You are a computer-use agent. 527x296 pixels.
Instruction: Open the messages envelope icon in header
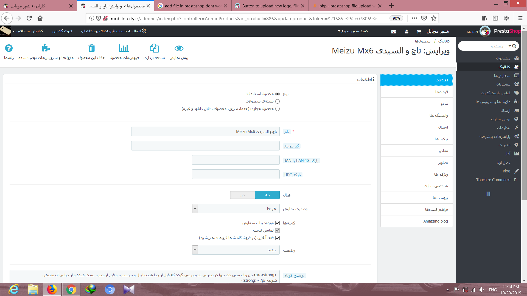(x=394, y=32)
